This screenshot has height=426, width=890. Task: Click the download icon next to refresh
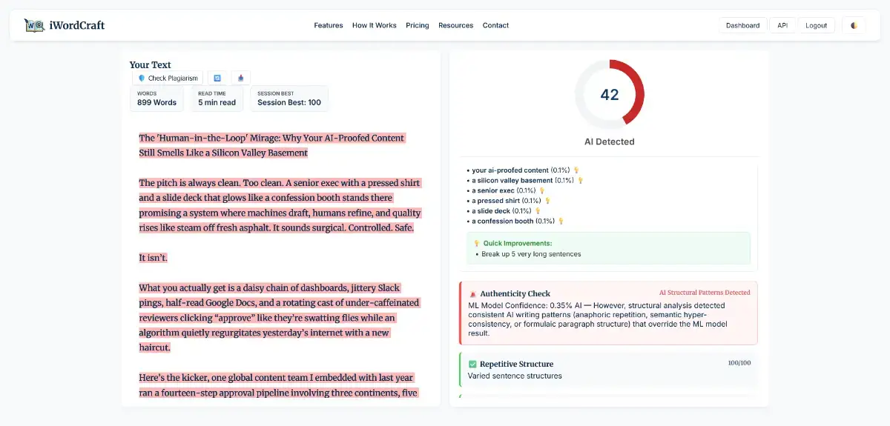tap(240, 78)
